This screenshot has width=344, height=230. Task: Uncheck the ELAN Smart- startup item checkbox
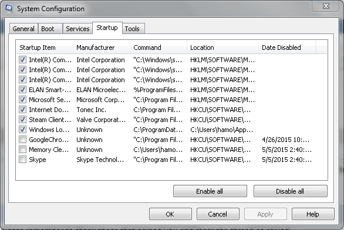(22, 89)
